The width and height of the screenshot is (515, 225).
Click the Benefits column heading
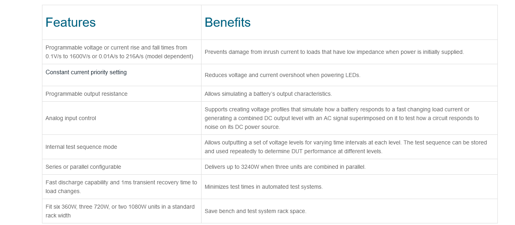click(x=228, y=22)
